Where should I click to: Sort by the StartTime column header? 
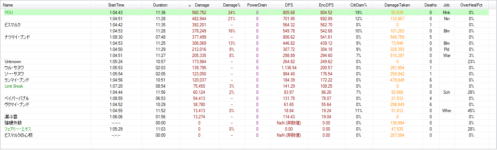[x=116, y=5]
